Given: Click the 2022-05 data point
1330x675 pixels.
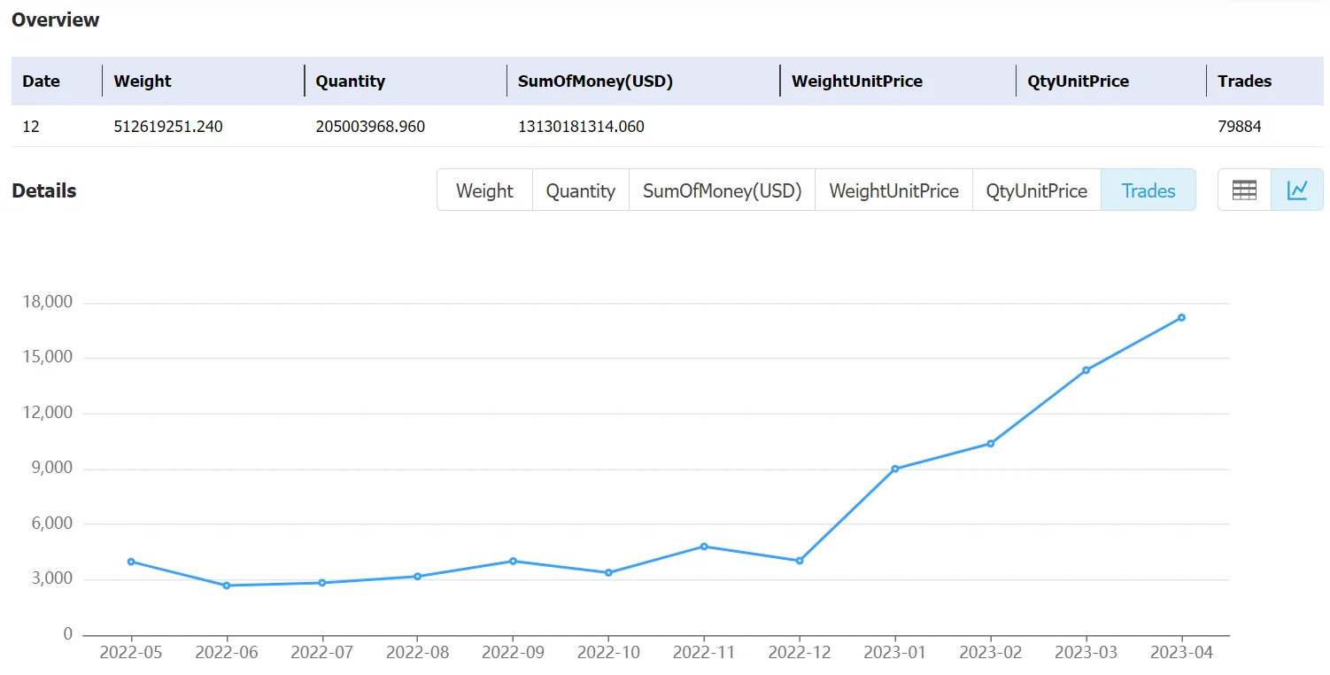Looking at the screenshot, I should coord(131,562).
